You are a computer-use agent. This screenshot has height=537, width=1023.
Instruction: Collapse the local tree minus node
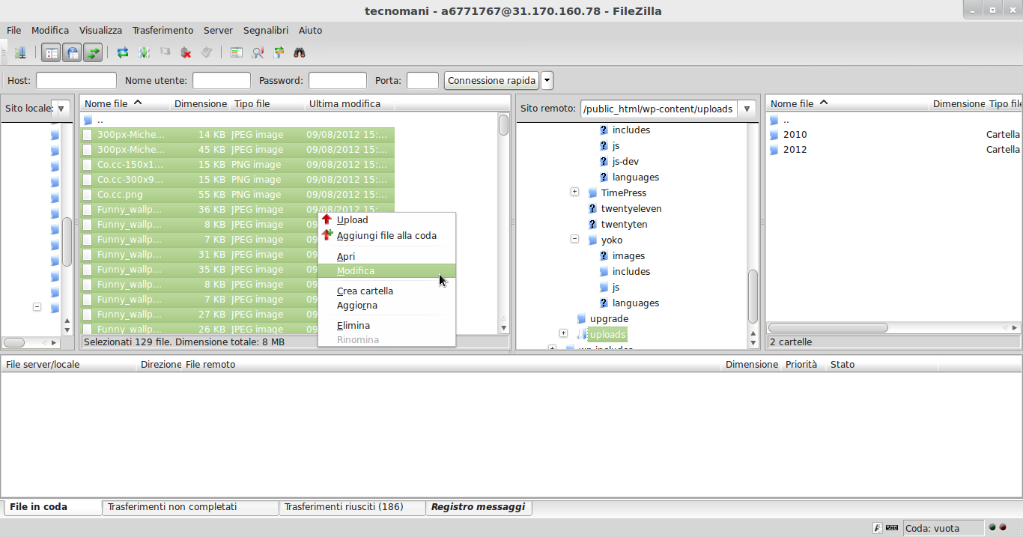point(36,306)
